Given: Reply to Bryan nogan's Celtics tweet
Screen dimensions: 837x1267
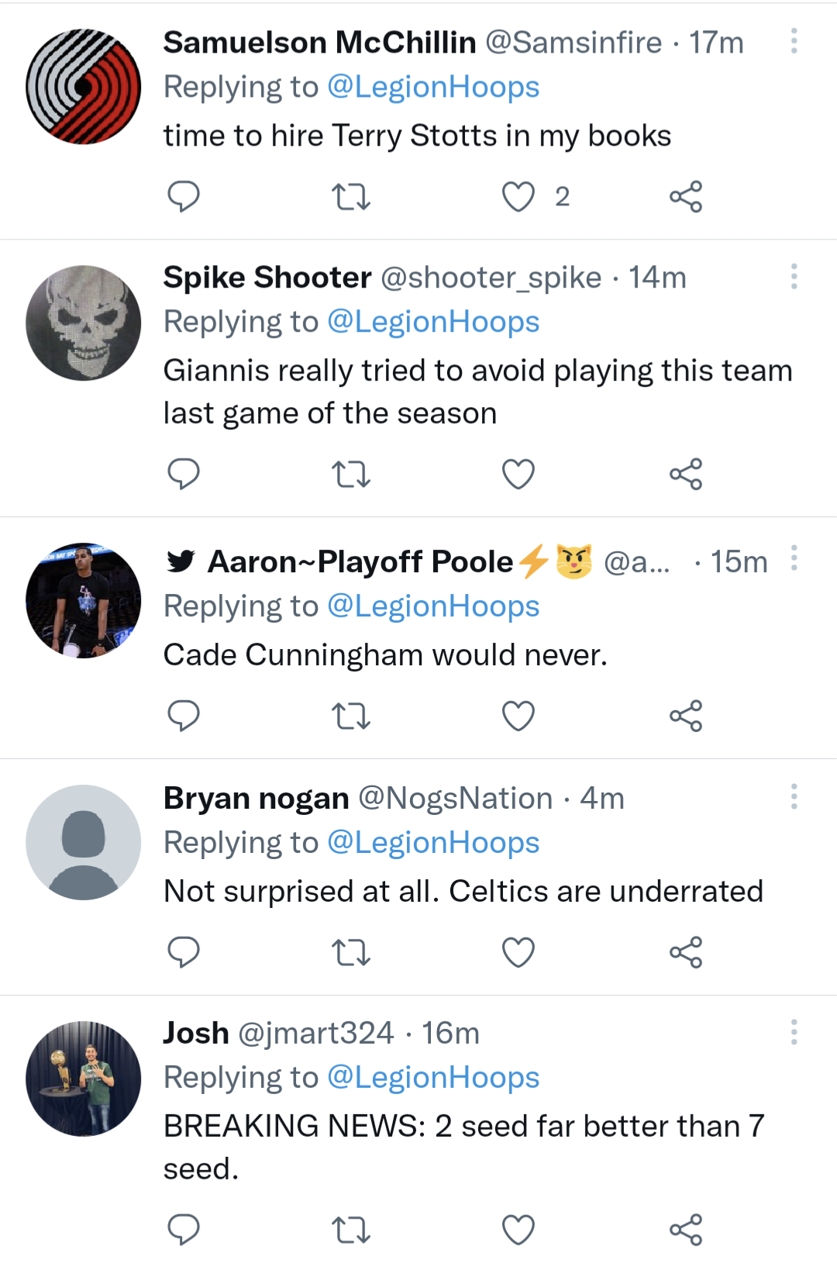Looking at the screenshot, I should [x=184, y=952].
